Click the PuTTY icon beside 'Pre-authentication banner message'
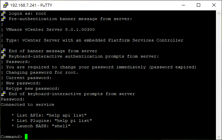Image resolution: width=222 pixels, height=140 pixels. coord(3,19)
